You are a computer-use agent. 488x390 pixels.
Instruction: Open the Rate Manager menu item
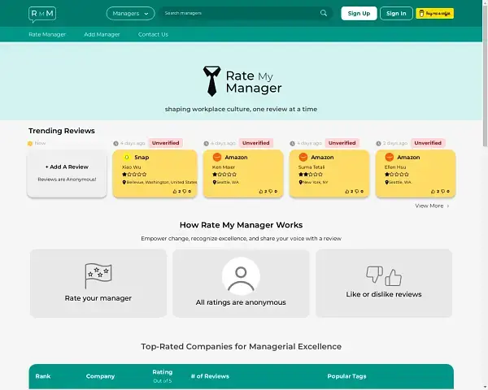pos(47,34)
